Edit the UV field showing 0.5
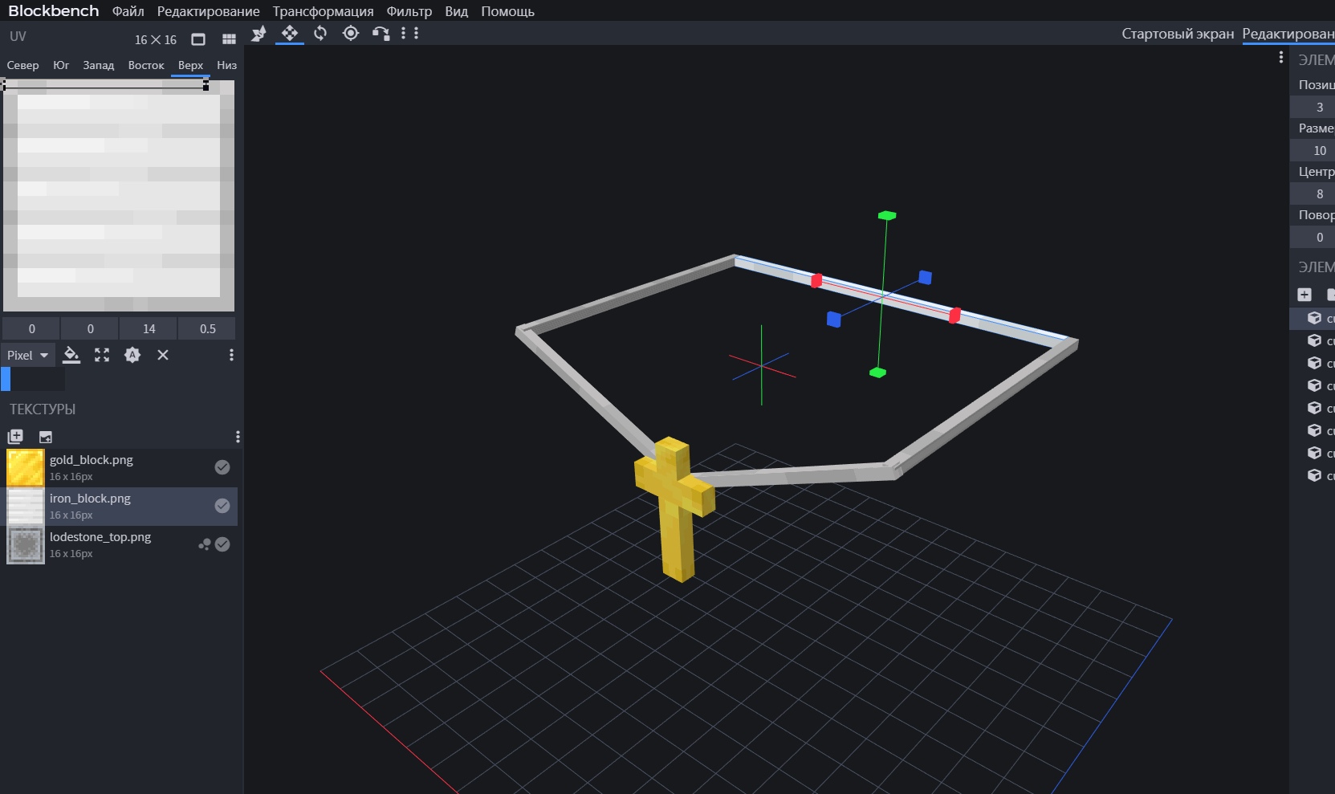The image size is (1335, 794). [x=207, y=328]
